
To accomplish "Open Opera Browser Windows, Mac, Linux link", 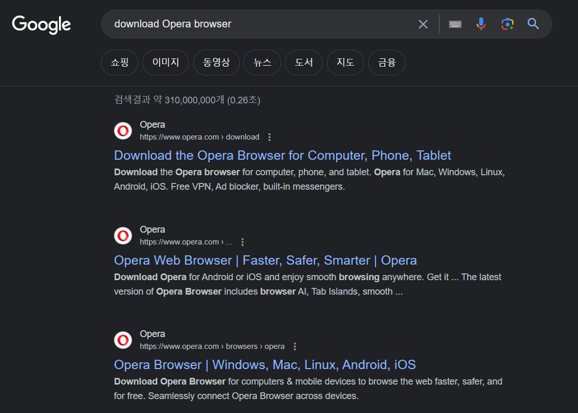I will pyautogui.click(x=265, y=365).
